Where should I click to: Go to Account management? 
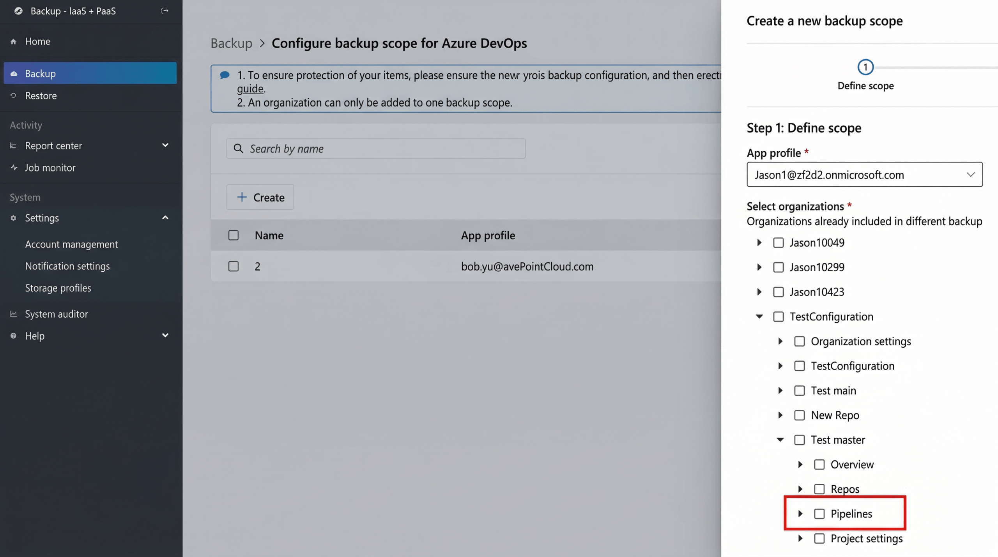pyautogui.click(x=71, y=244)
